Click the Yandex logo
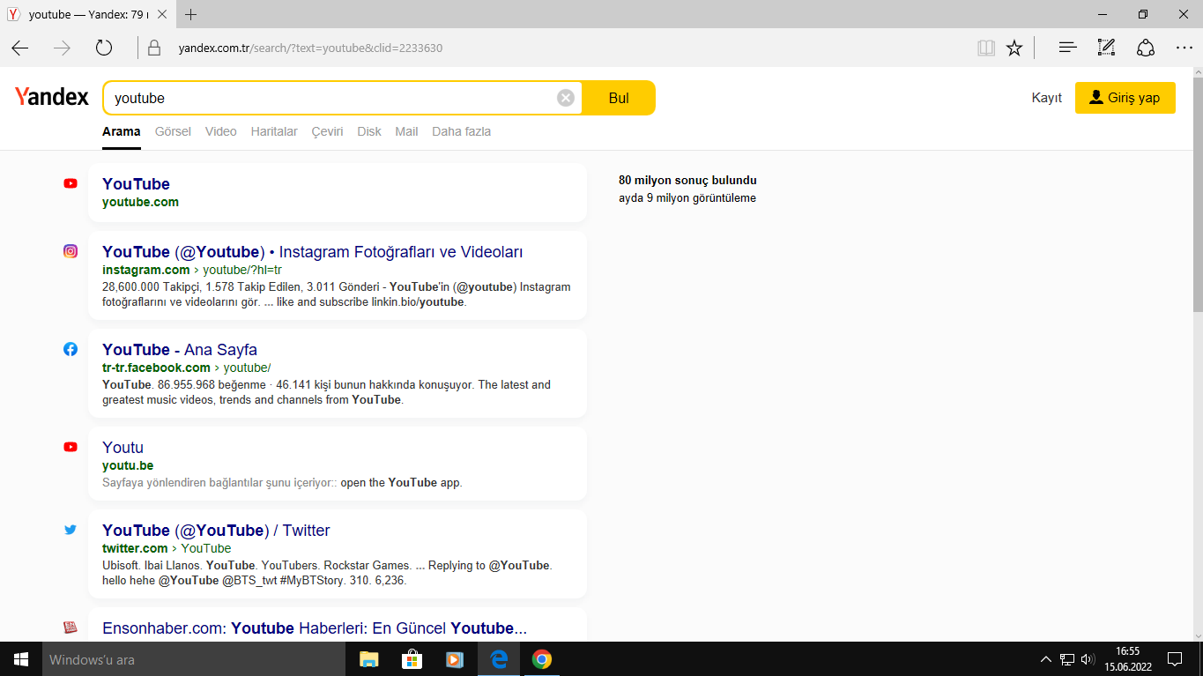 point(52,97)
